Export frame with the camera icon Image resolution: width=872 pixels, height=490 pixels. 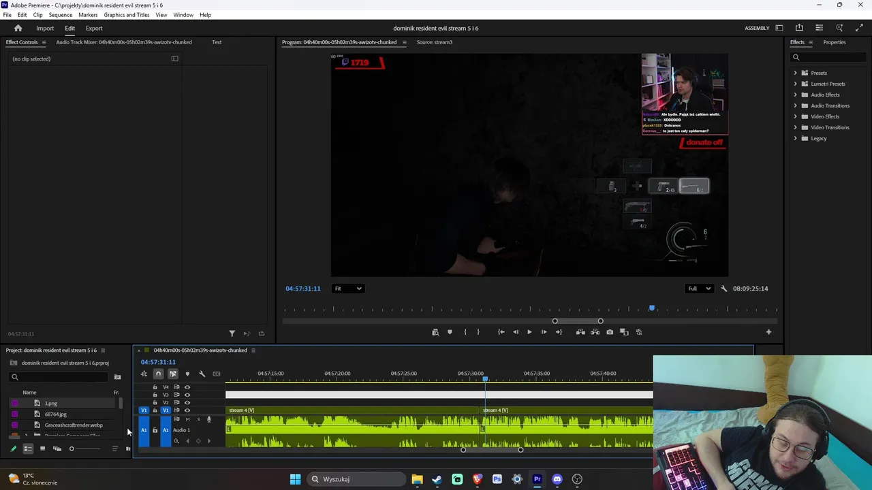610,332
